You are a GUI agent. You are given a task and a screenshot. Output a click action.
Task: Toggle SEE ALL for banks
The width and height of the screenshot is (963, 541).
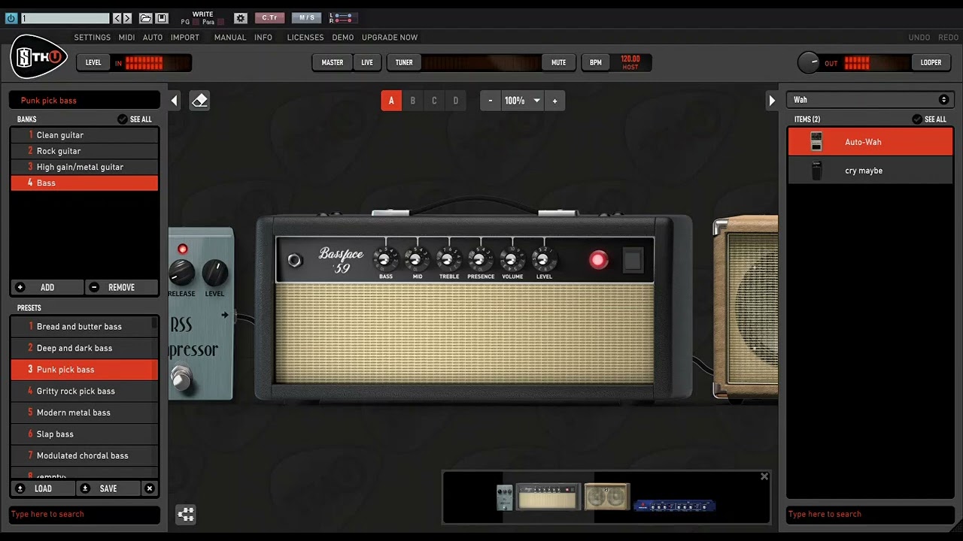[x=135, y=119]
